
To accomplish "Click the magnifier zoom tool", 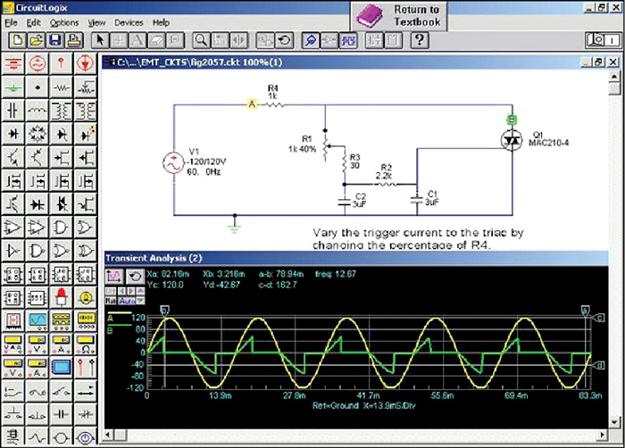I will (202, 40).
